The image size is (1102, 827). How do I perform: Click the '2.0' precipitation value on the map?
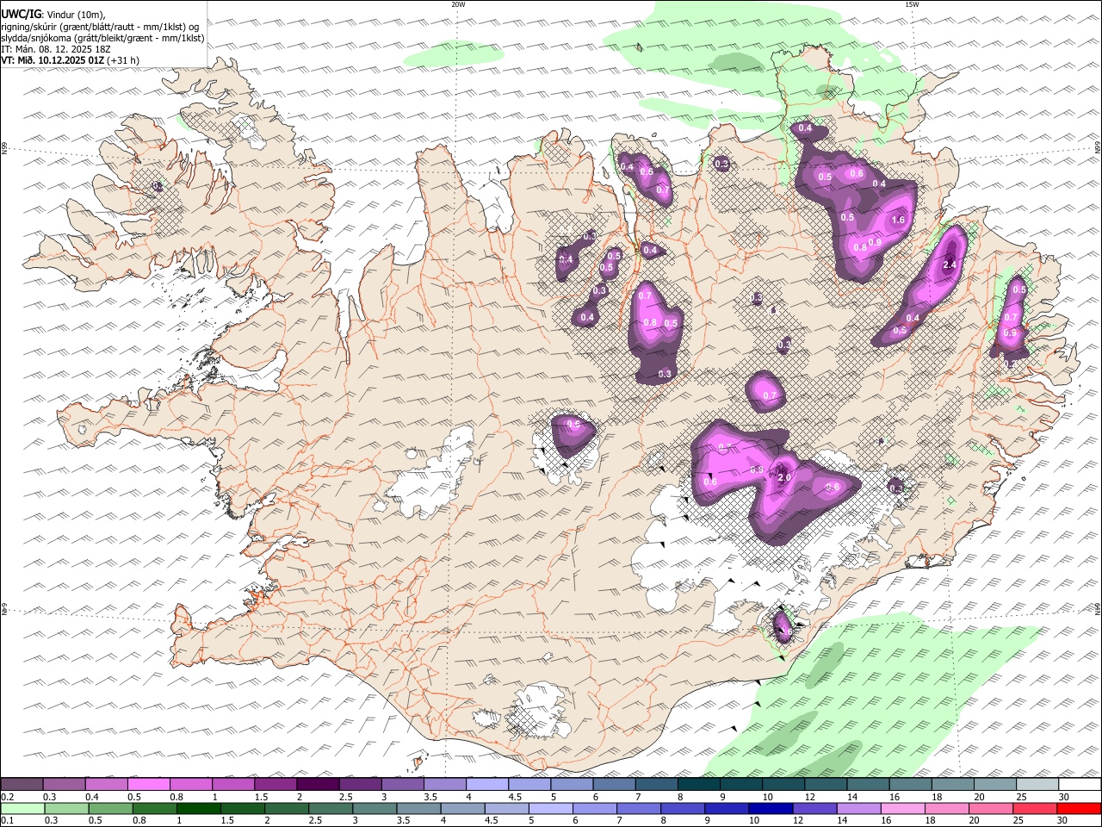click(x=783, y=478)
